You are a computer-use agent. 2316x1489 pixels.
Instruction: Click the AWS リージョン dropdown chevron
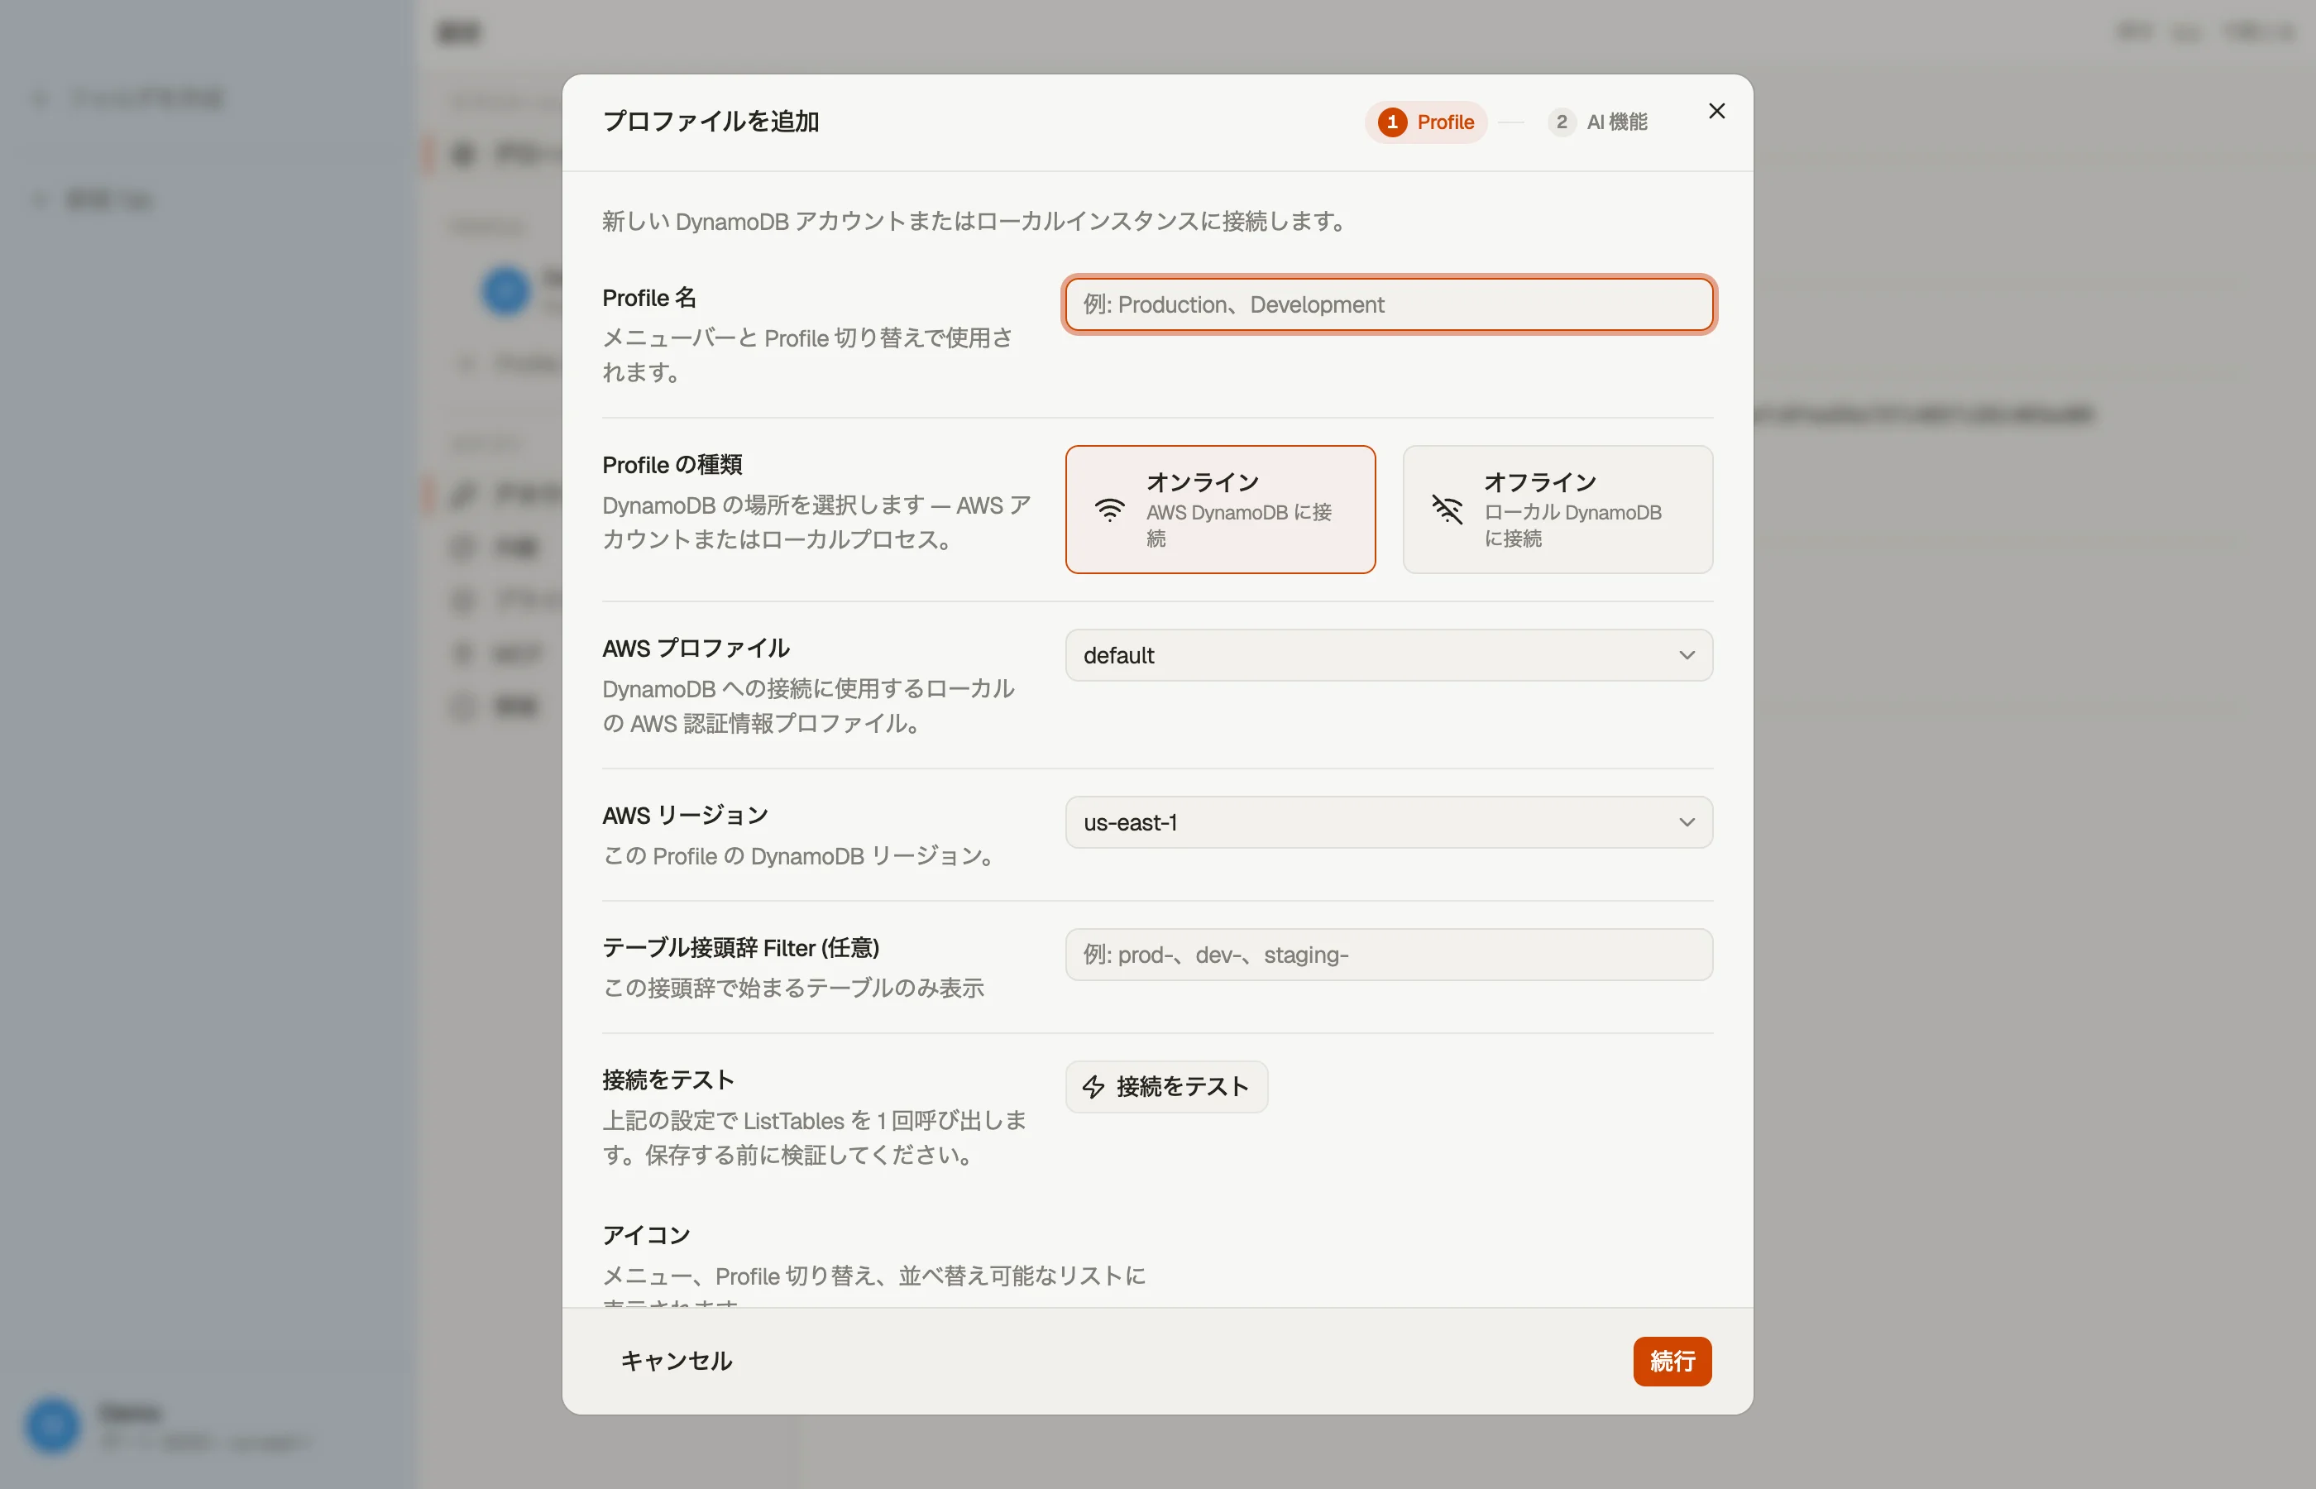tap(1687, 823)
